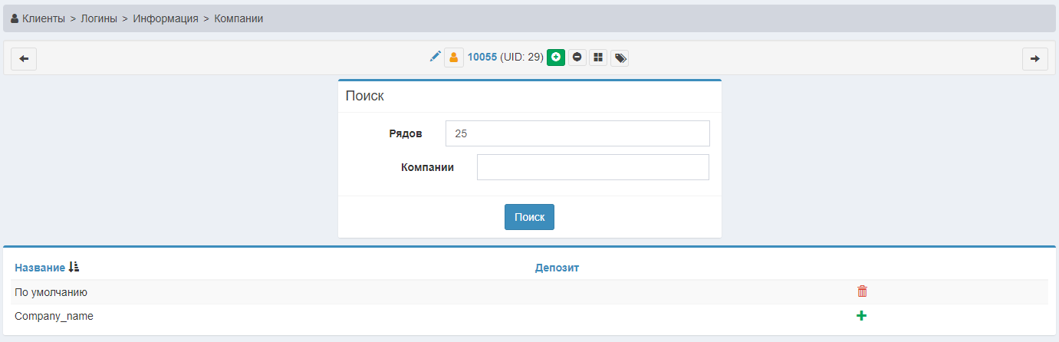Click the tags icon in the user toolbar
1059x342 pixels.
pos(620,58)
